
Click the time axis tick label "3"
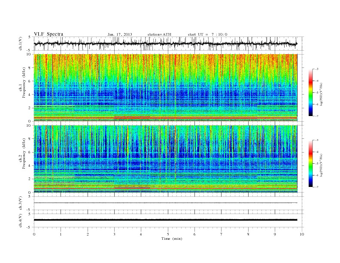click(x=114, y=234)
